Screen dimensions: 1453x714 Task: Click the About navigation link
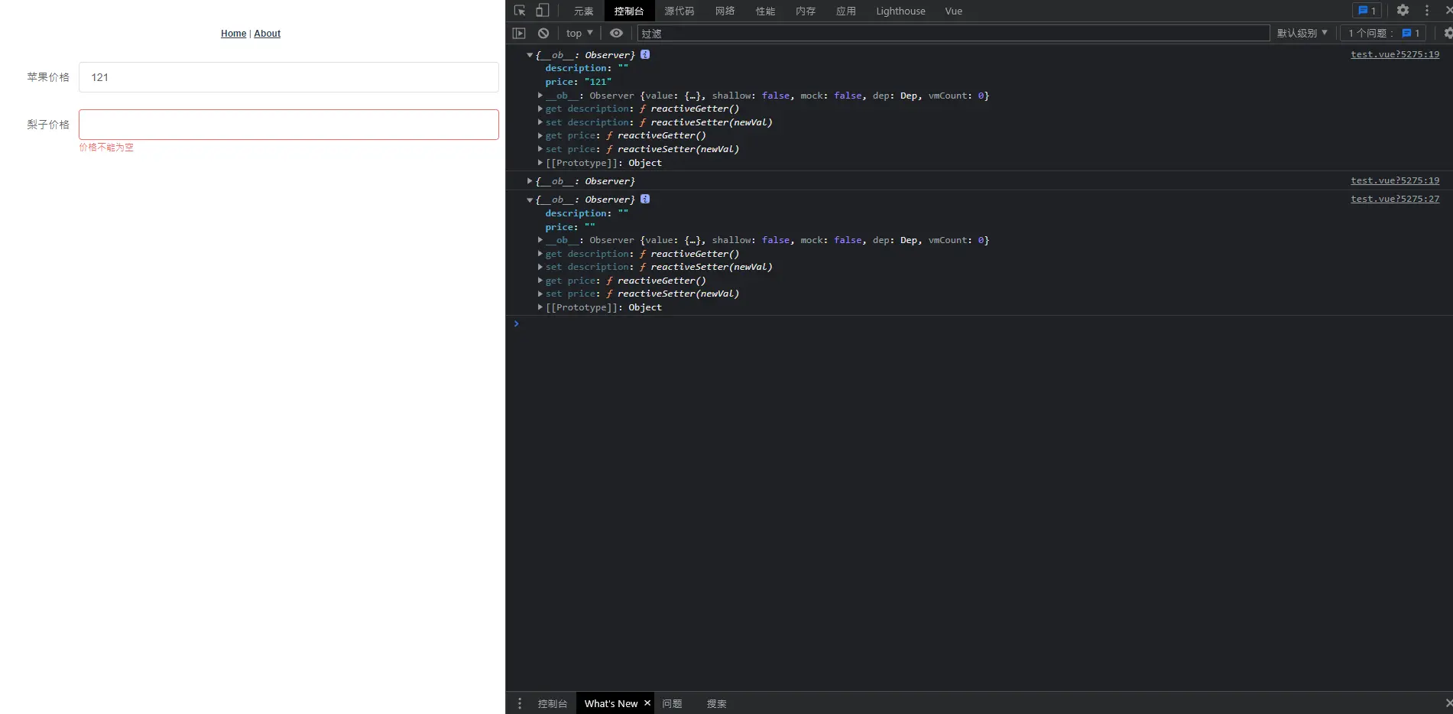(x=267, y=34)
